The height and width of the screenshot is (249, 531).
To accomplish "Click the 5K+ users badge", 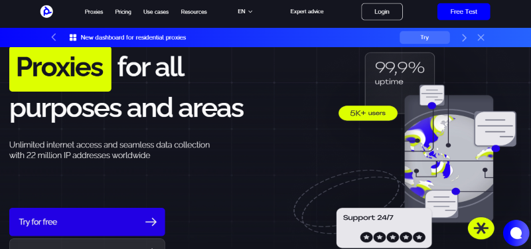I will pyautogui.click(x=368, y=113).
